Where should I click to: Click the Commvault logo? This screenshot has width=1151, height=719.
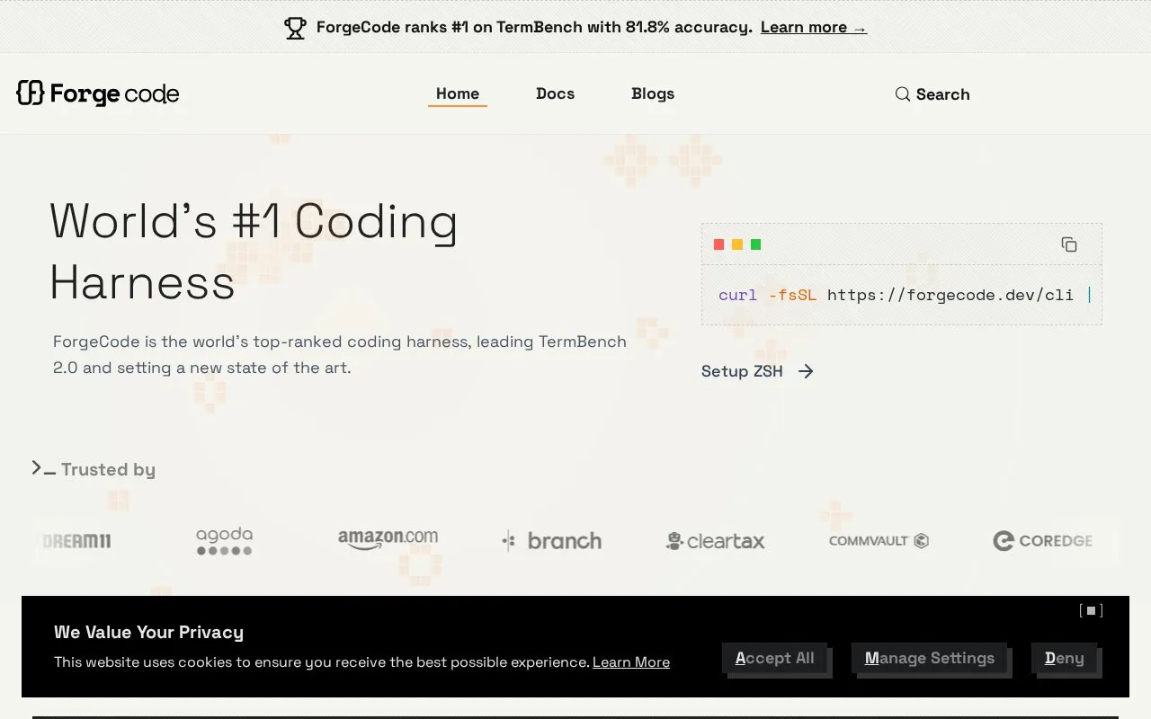click(879, 541)
